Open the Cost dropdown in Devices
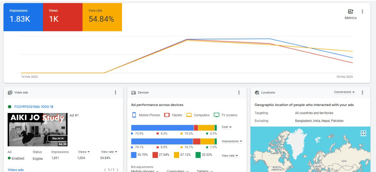 tap(227, 127)
